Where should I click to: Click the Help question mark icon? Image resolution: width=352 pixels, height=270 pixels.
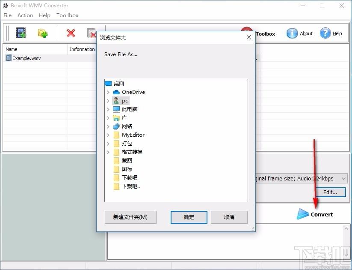(x=325, y=33)
